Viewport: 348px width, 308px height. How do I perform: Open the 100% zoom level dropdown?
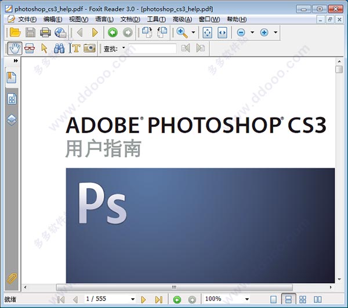pos(247,299)
